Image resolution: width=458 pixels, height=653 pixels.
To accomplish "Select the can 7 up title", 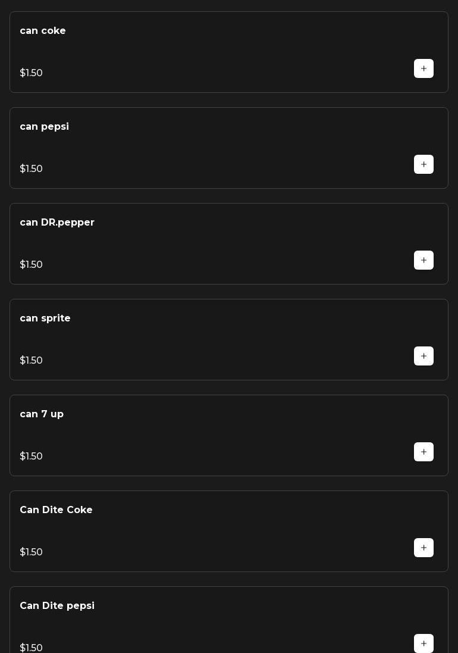I will click(x=42, y=414).
